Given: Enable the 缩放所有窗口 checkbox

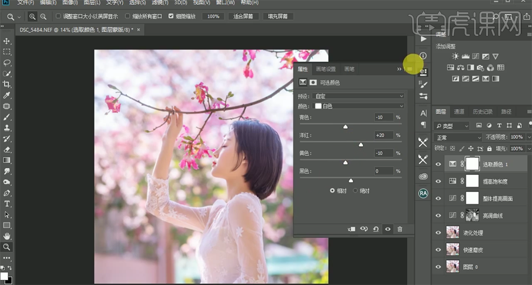Looking at the screenshot, I should [x=128, y=17].
